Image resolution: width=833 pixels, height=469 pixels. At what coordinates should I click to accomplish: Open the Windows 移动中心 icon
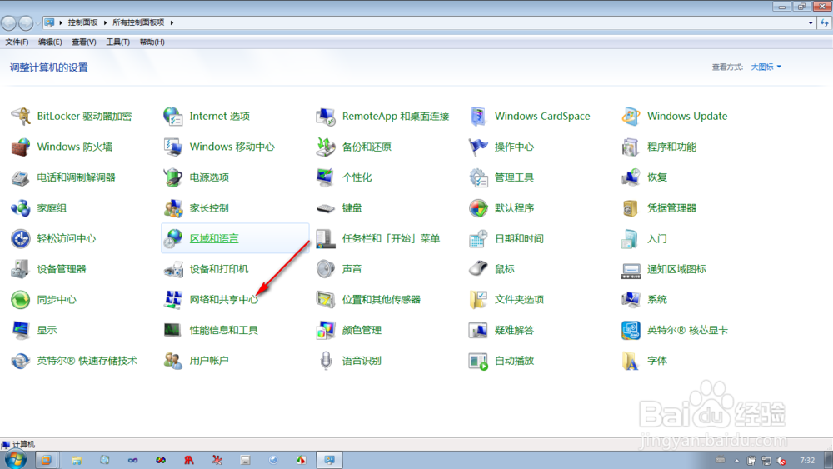tap(173, 147)
